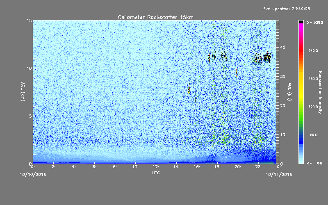Click the mid-level echo near 15 UTC at 8 km
The width and height of the screenshot is (328, 205).
(x=189, y=89)
